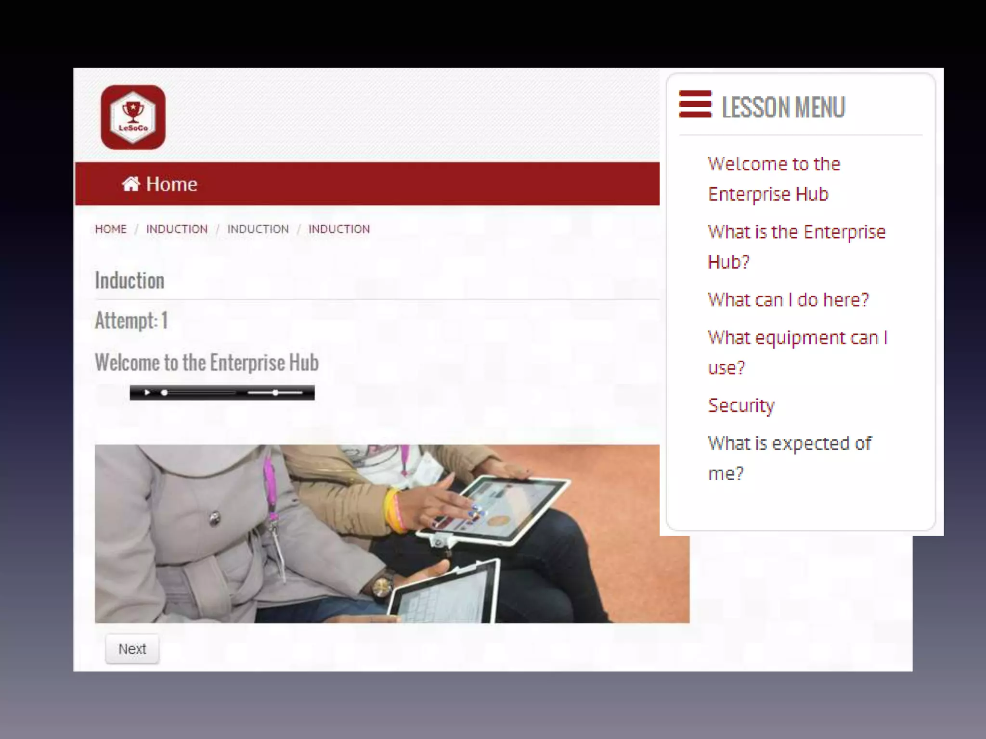Viewport: 986px width, 739px height.
Task: Select the second INDUCTION breadcrumb link
Action: pyautogui.click(x=258, y=229)
